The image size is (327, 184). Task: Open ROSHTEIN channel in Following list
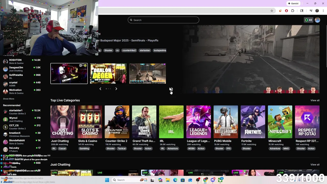point(22,61)
